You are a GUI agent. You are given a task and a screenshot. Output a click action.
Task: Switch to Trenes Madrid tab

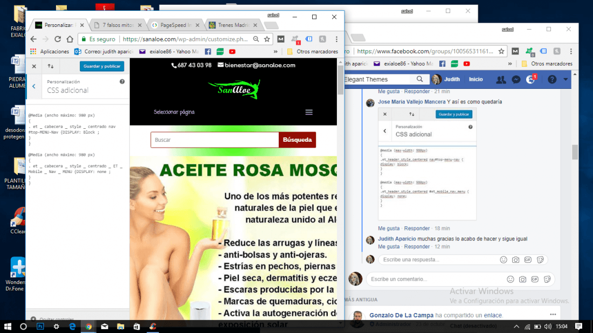click(x=232, y=25)
